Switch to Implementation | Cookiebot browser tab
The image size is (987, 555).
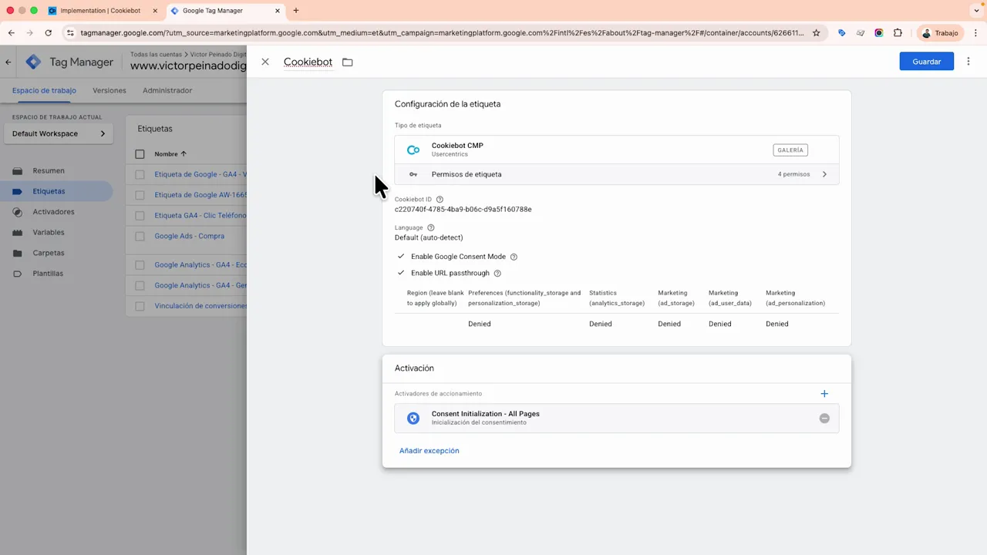tap(103, 11)
